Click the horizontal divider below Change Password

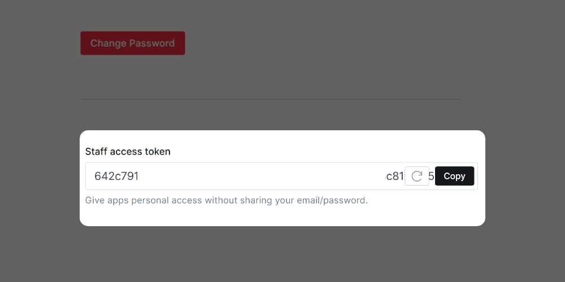(x=271, y=99)
